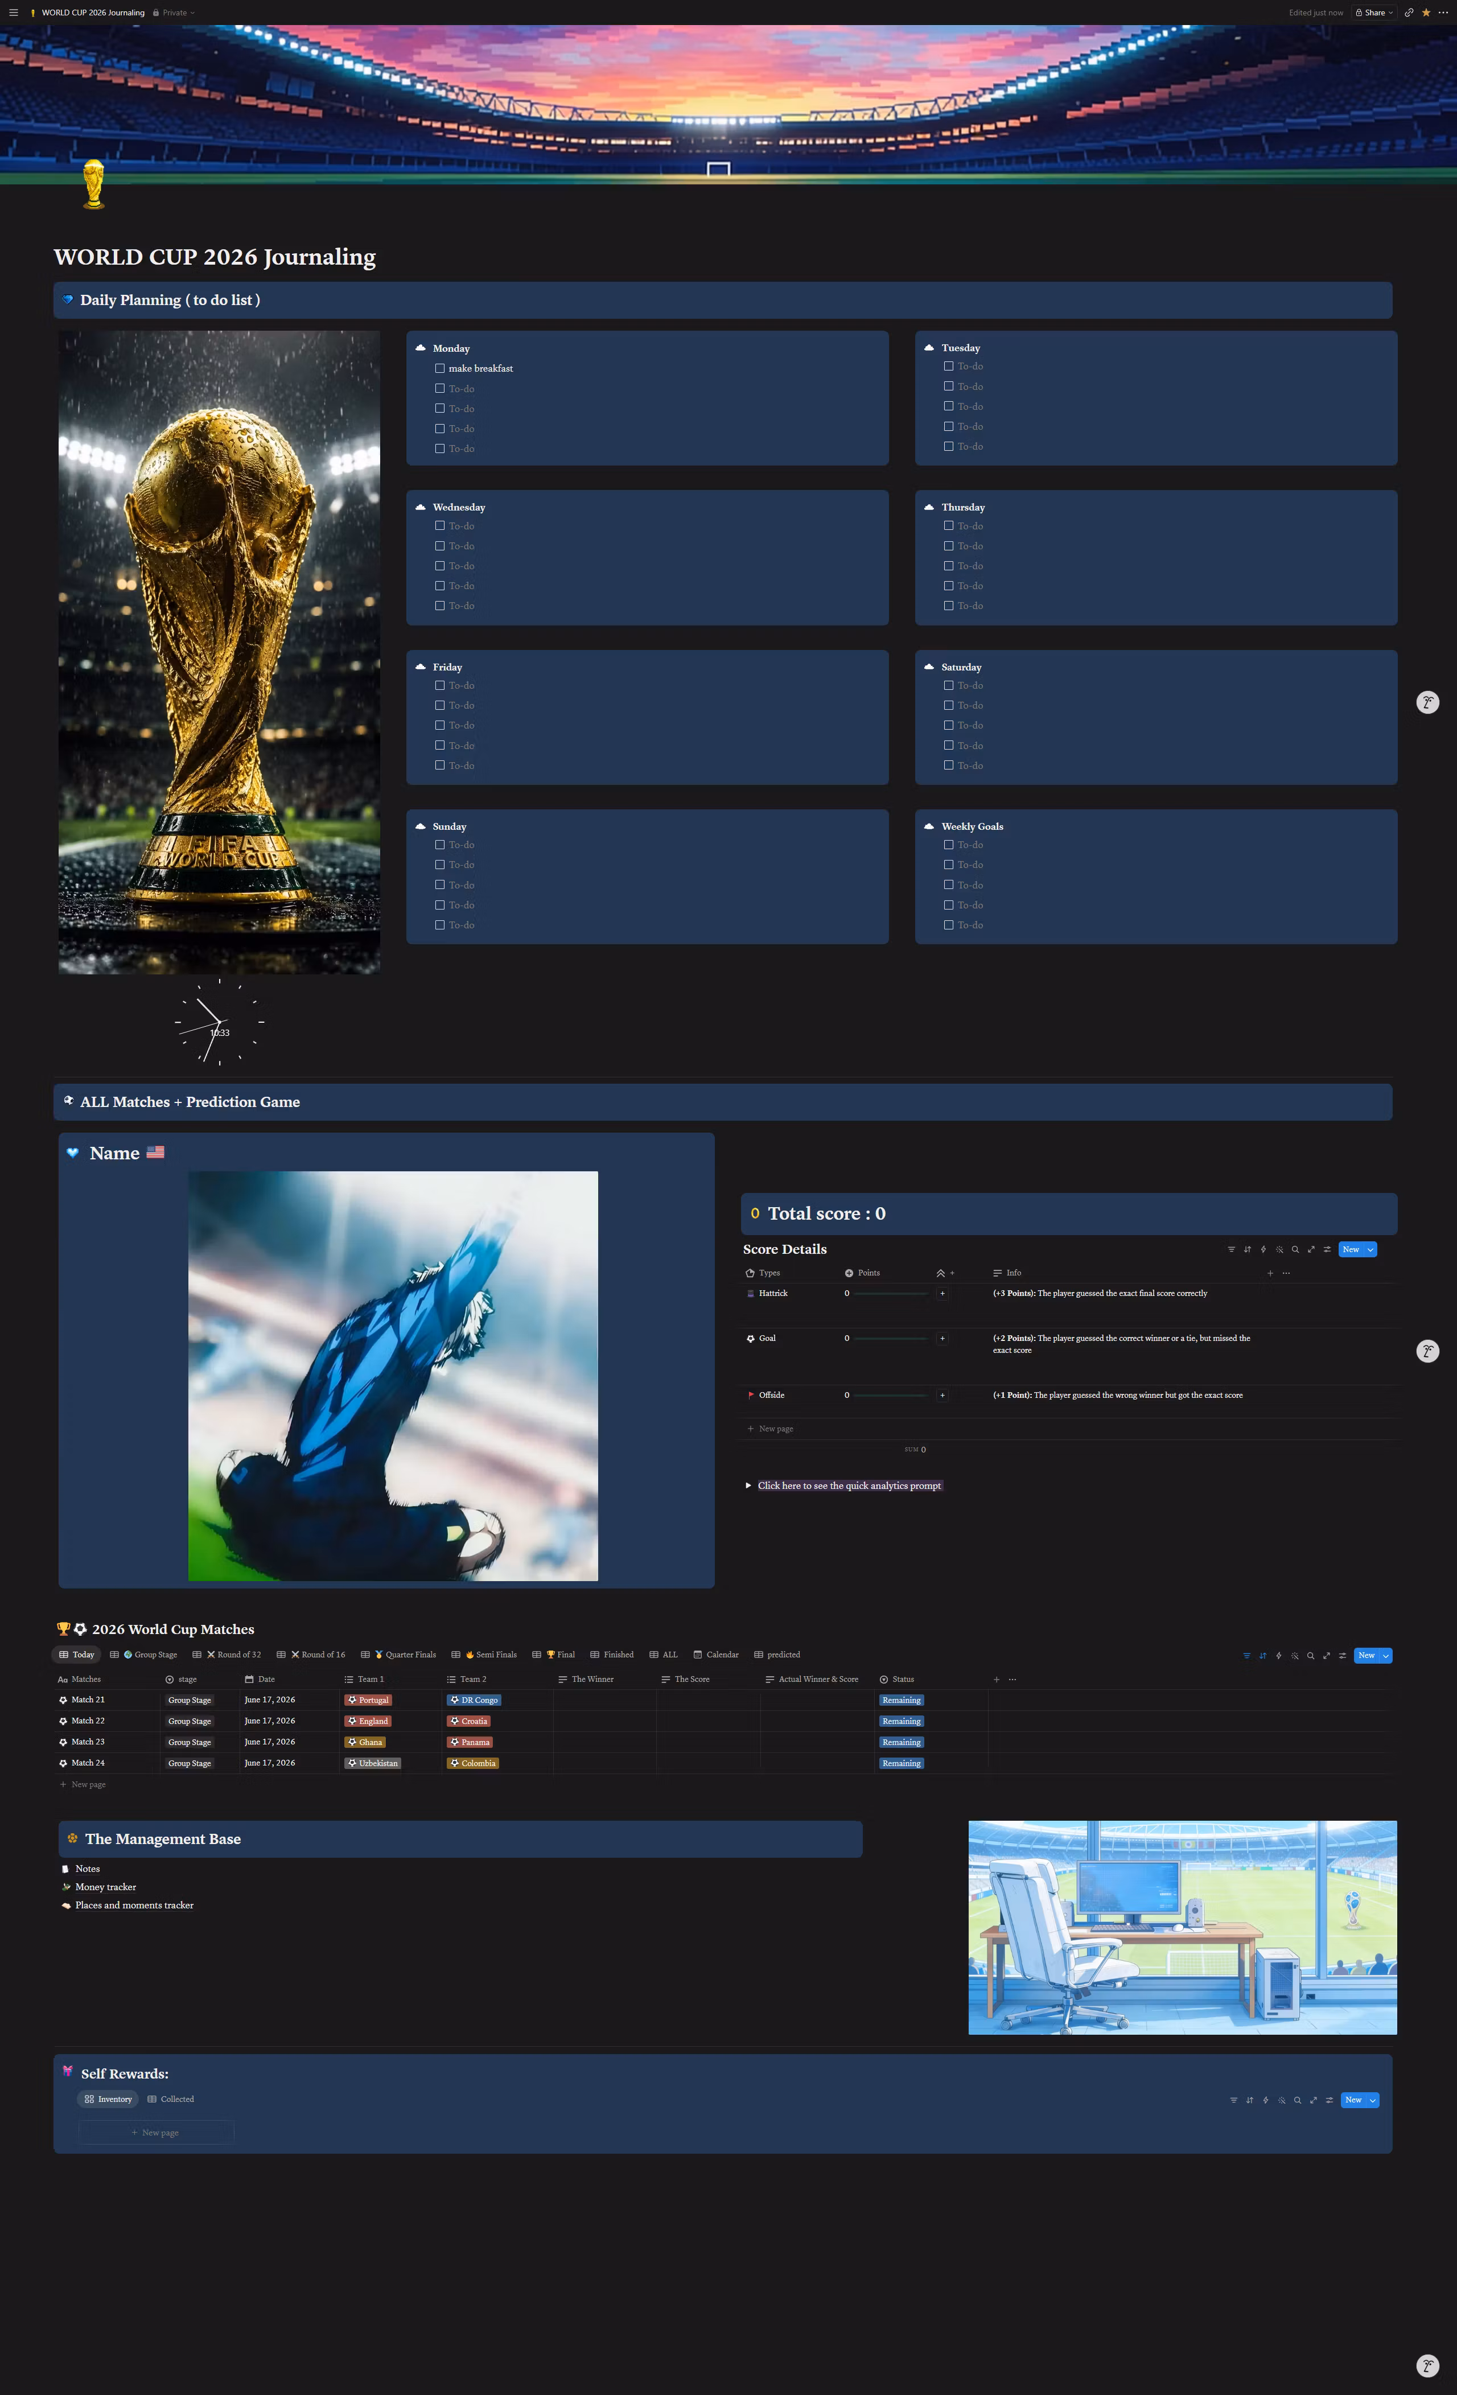Image resolution: width=1457 pixels, height=2395 pixels.
Task: Click the Hattrick row plus button
Action: click(942, 1294)
